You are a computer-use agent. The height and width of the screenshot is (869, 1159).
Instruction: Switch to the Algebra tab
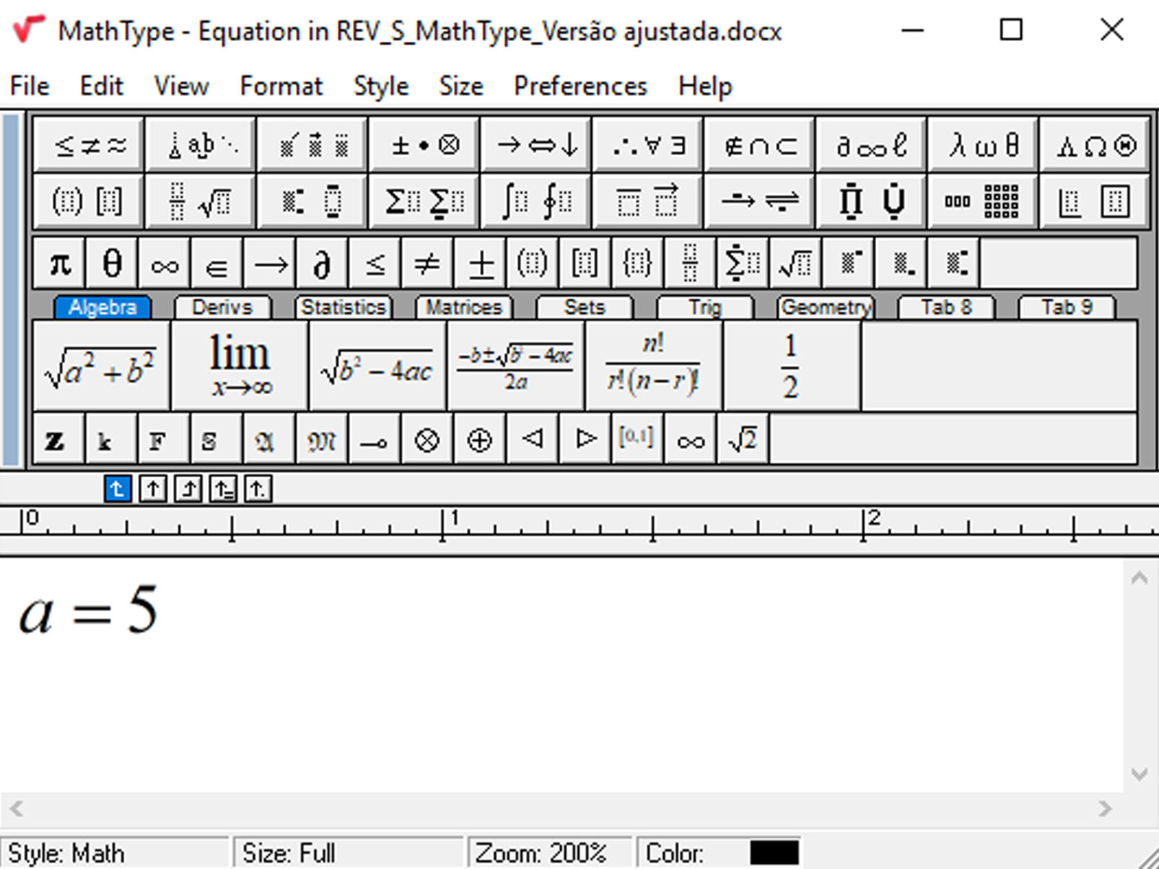tap(102, 307)
